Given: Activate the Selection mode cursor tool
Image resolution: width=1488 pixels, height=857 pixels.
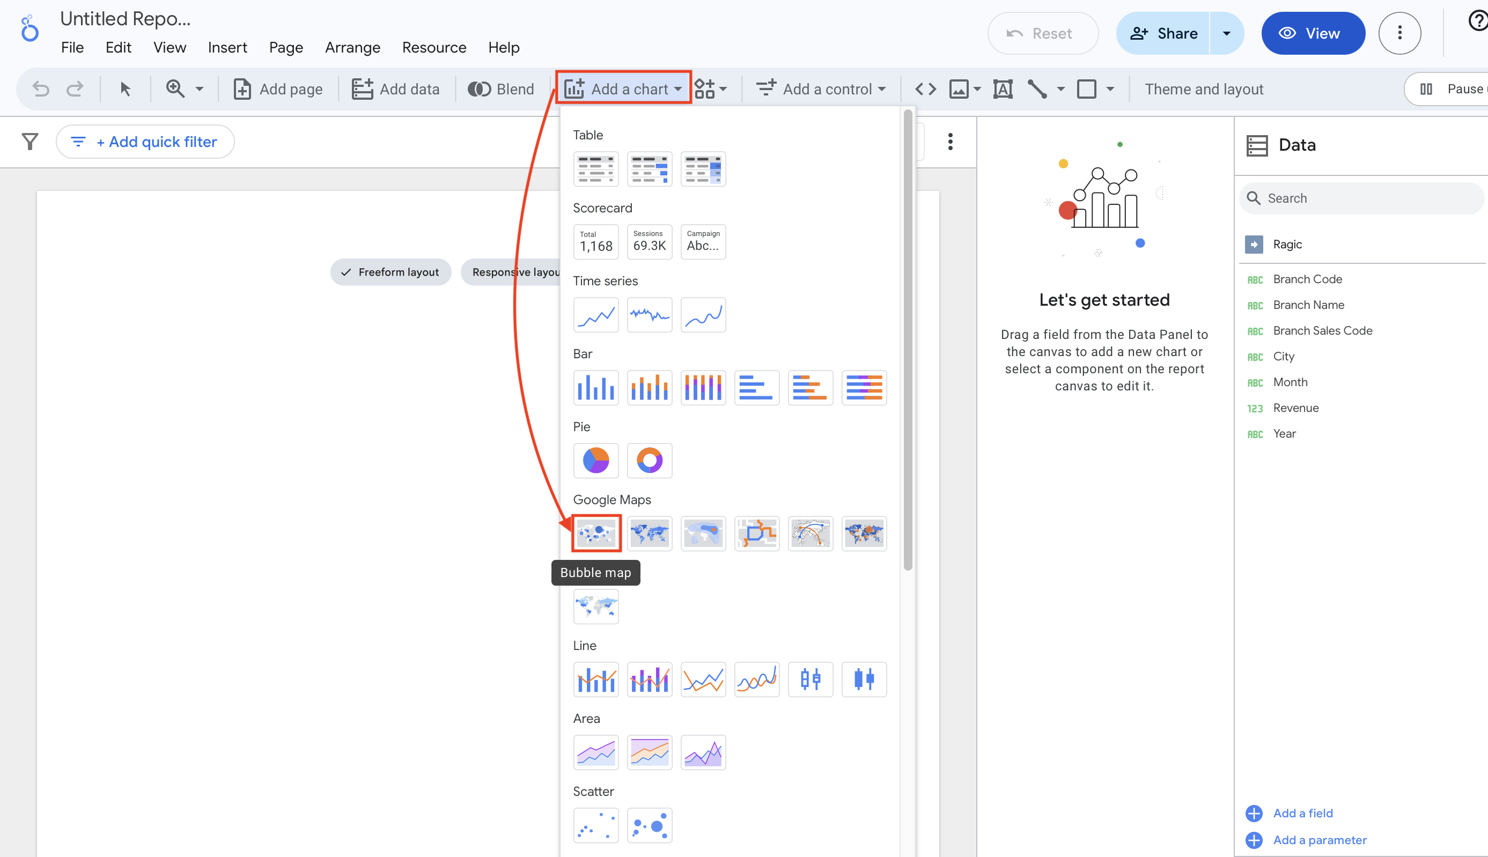Looking at the screenshot, I should tap(125, 89).
